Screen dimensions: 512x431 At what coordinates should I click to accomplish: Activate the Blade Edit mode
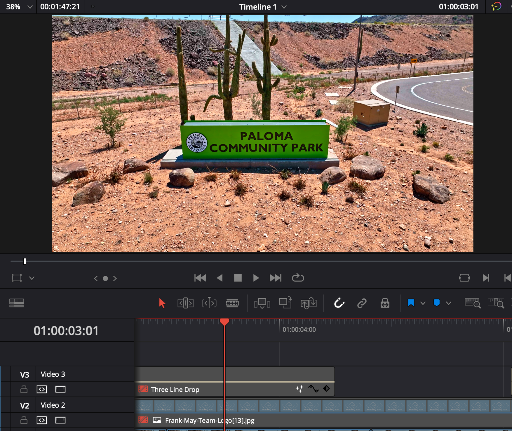click(232, 303)
